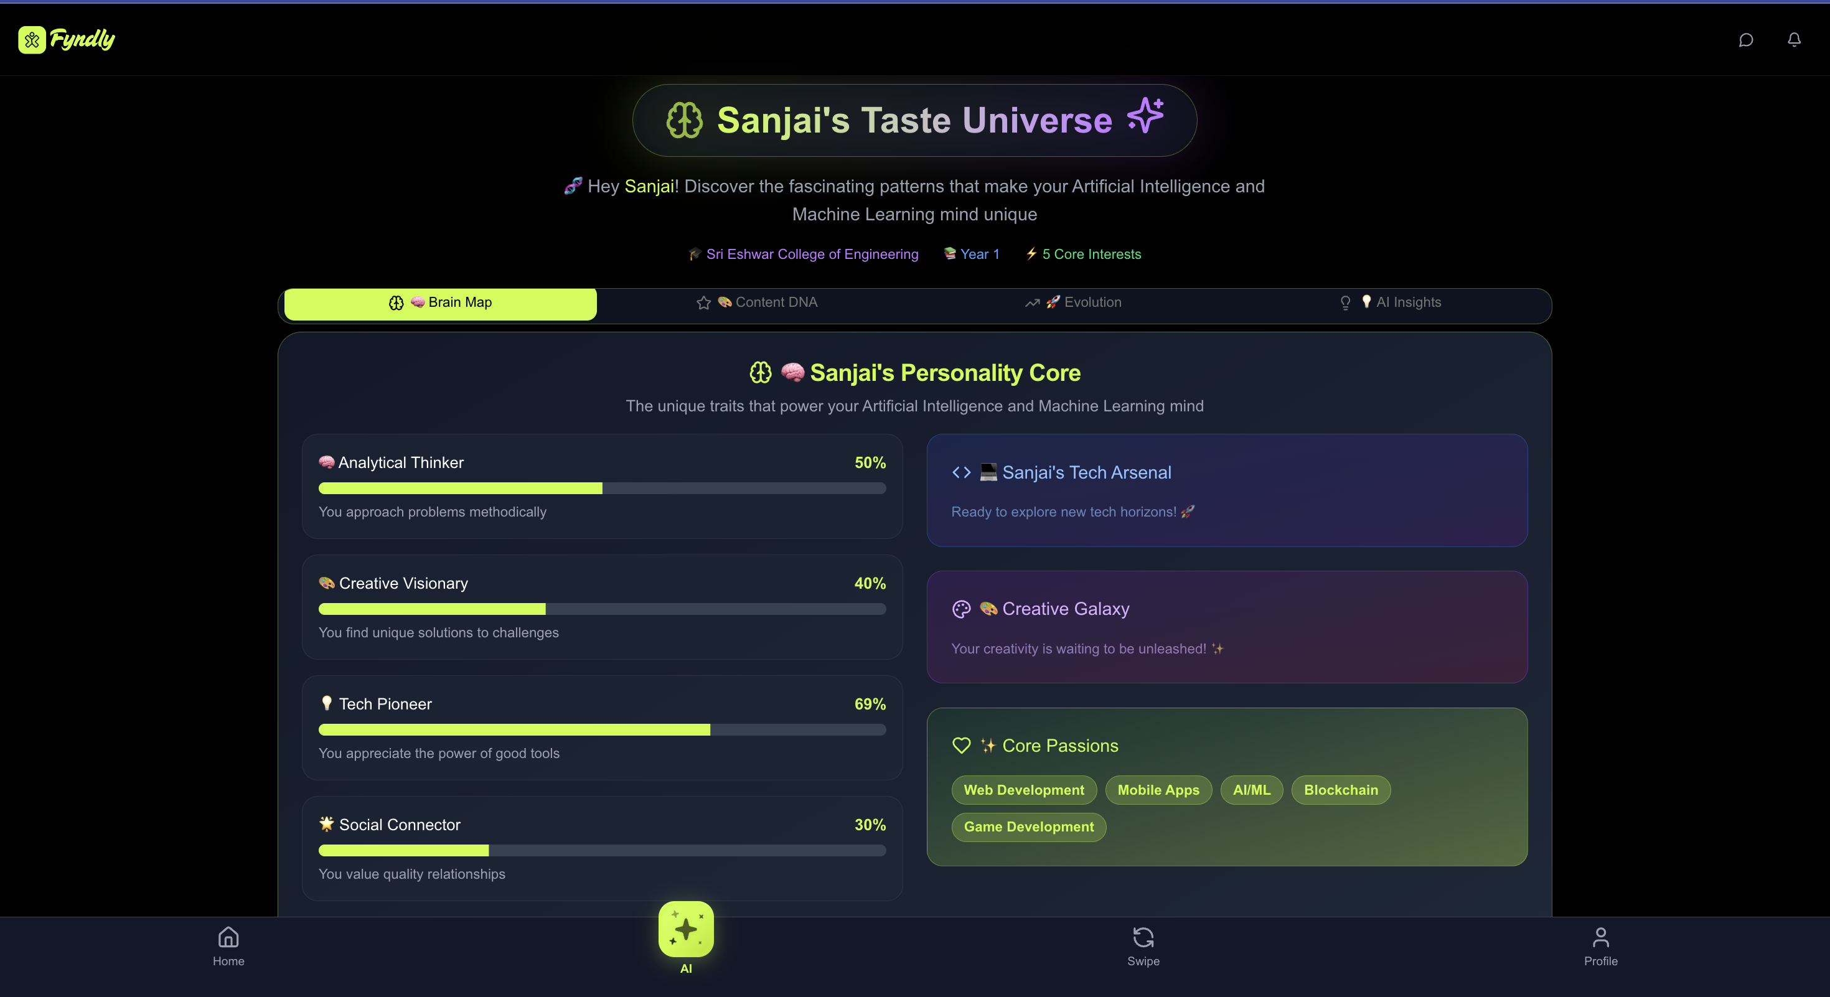The width and height of the screenshot is (1830, 997).
Task: Select the Blockchain passion tag
Action: (x=1340, y=790)
